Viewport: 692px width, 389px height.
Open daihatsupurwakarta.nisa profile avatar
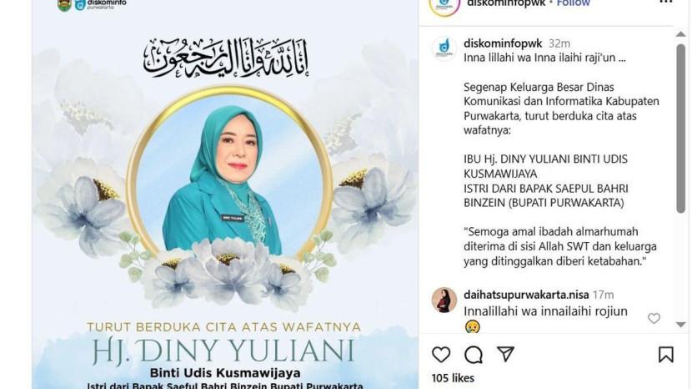[x=444, y=300]
